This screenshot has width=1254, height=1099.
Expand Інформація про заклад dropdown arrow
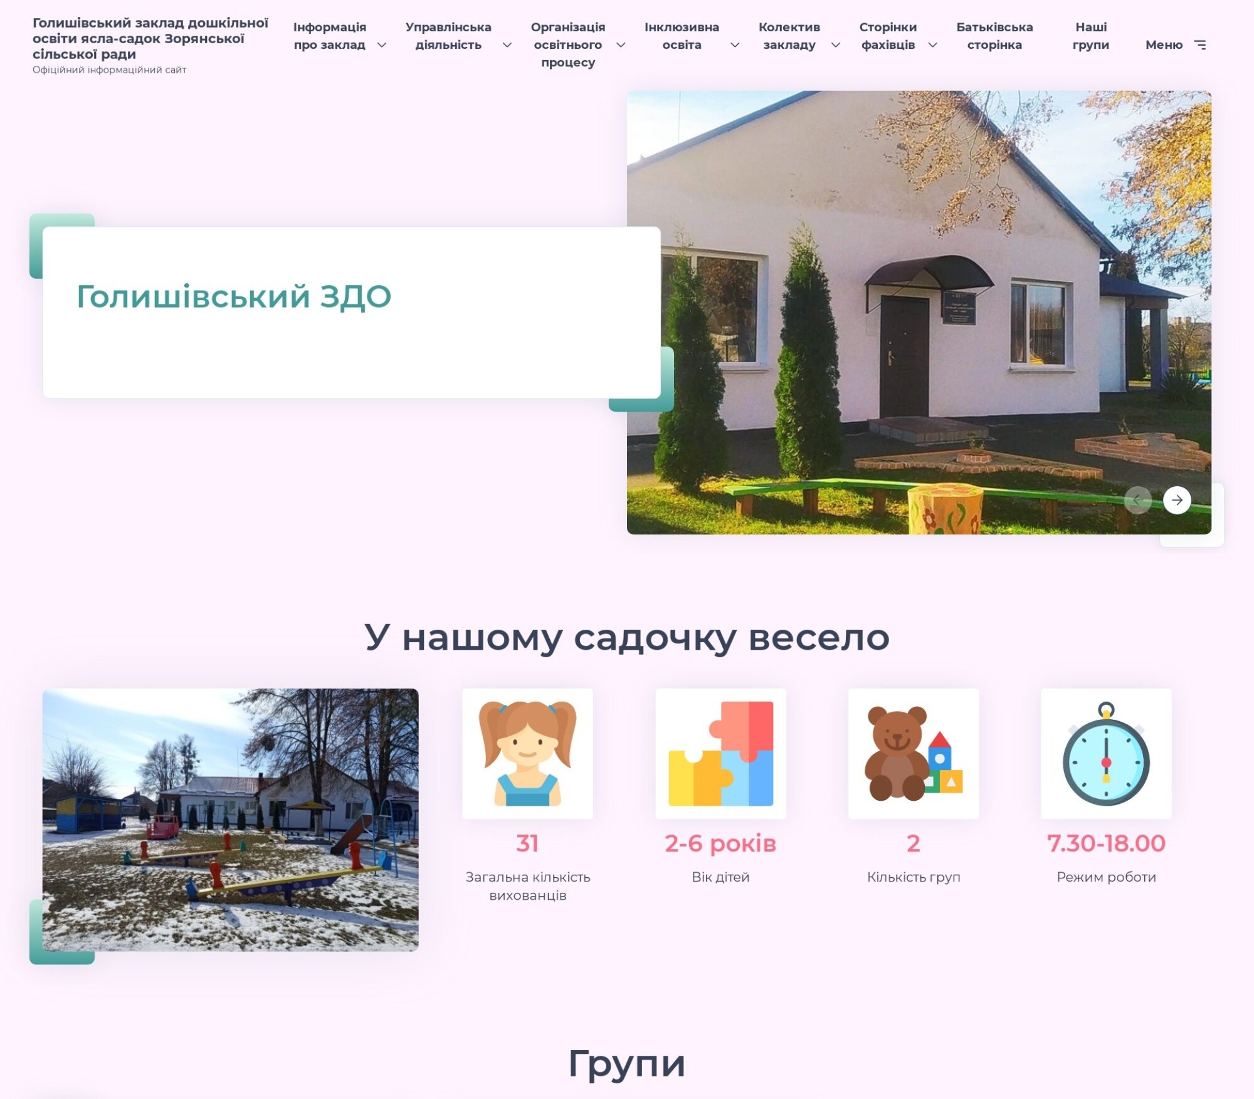(x=381, y=45)
